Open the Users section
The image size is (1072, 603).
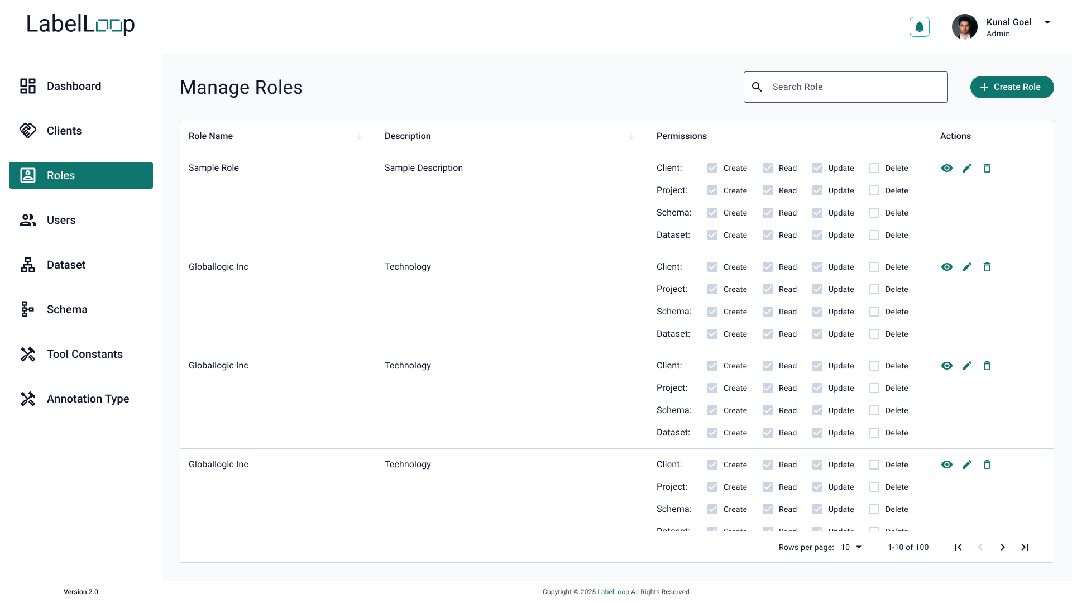coord(81,220)
